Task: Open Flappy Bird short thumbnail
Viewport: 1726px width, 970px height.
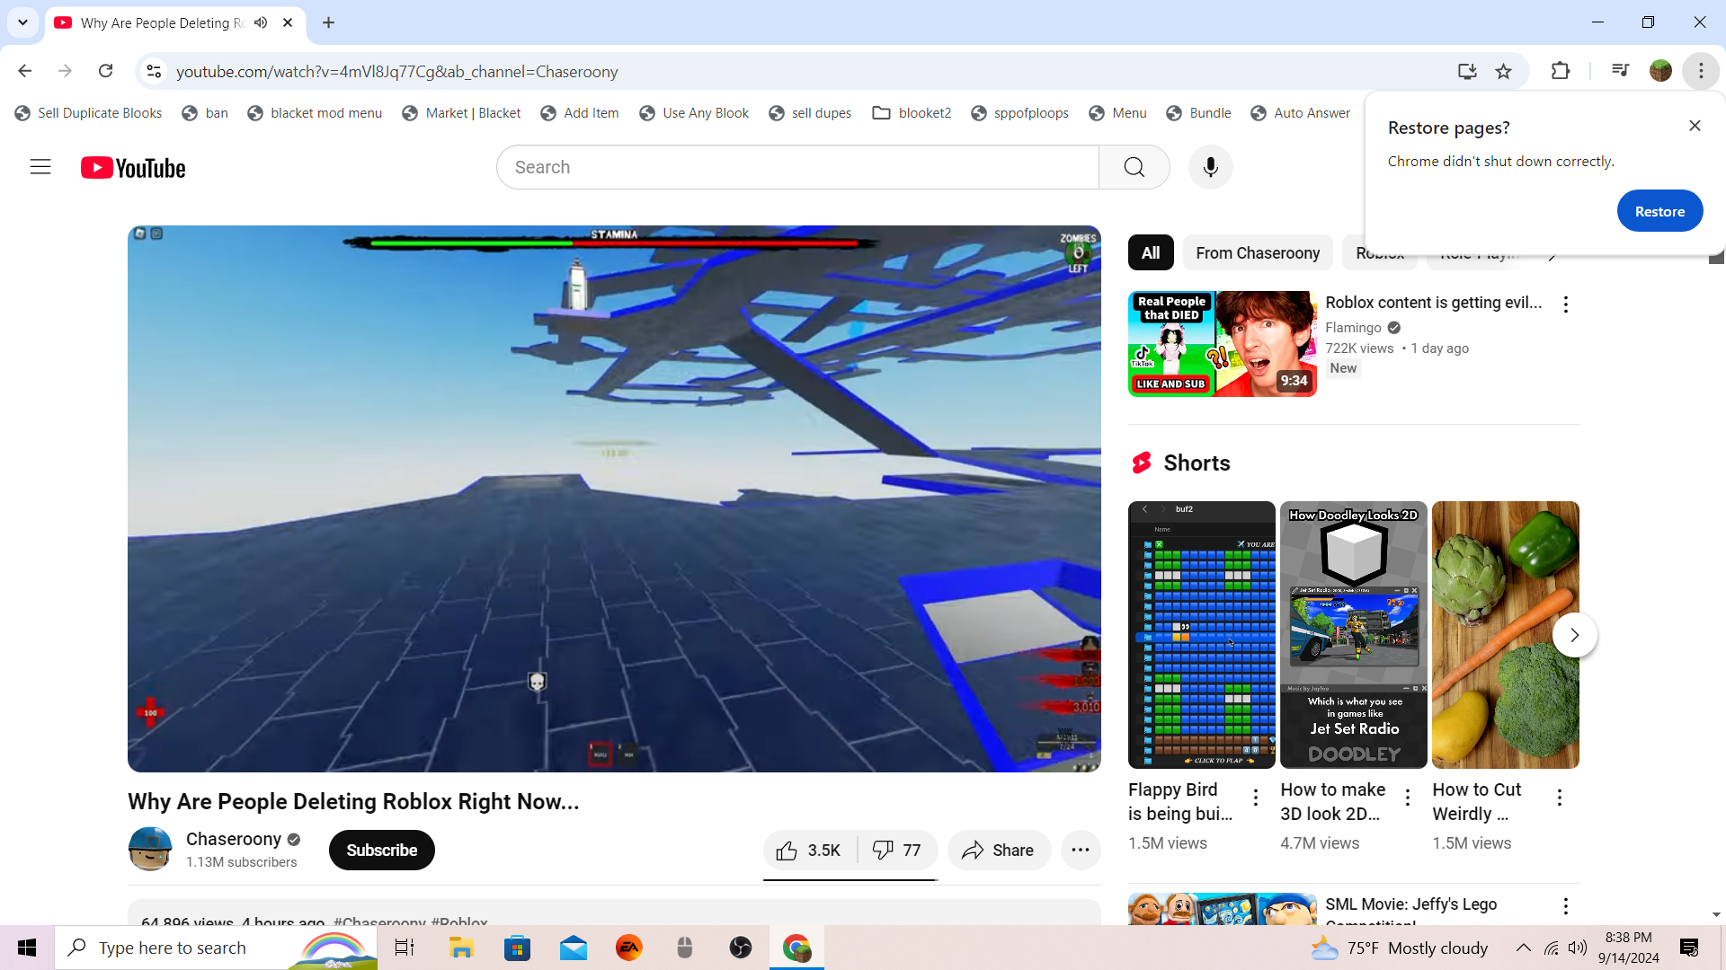Action: click(x=1201, y=635)
